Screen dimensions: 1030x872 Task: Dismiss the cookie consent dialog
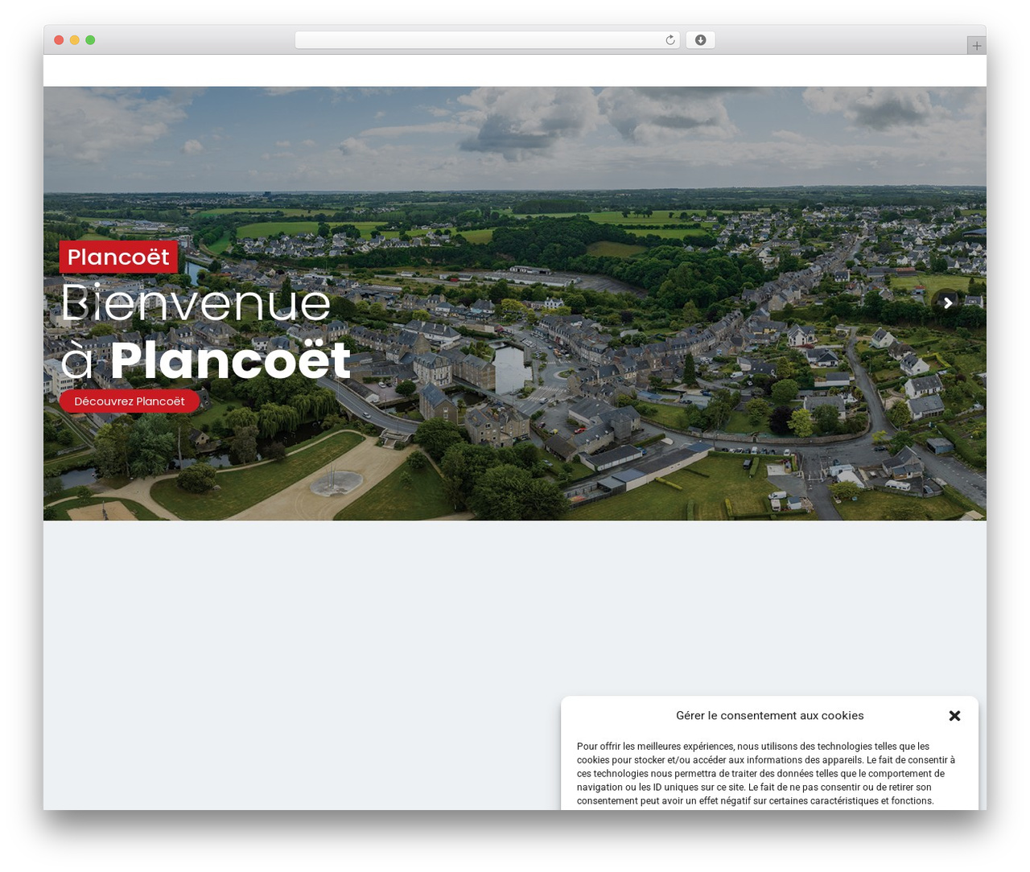[954, 716]
